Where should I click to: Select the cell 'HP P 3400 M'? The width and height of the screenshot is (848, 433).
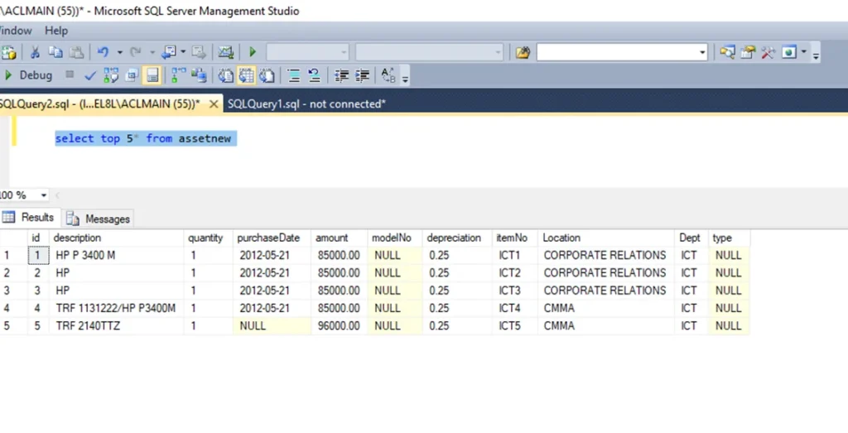(116, 255)
